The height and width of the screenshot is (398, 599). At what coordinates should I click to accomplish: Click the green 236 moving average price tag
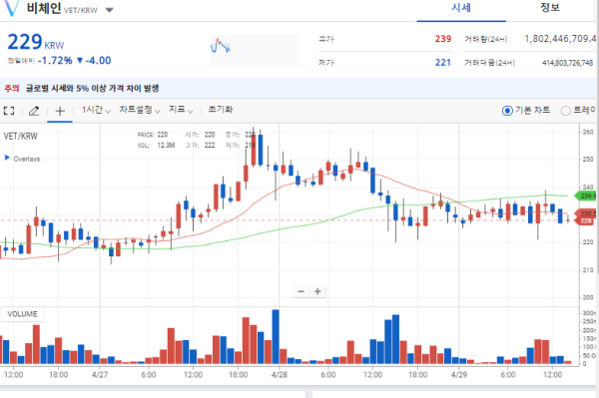point(585,196)
